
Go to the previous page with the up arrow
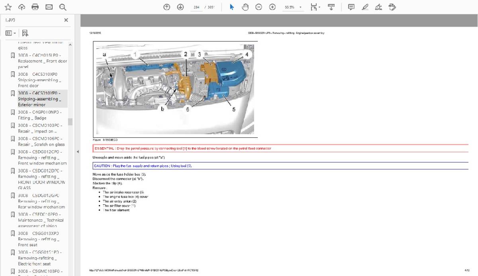click(167, 7)
